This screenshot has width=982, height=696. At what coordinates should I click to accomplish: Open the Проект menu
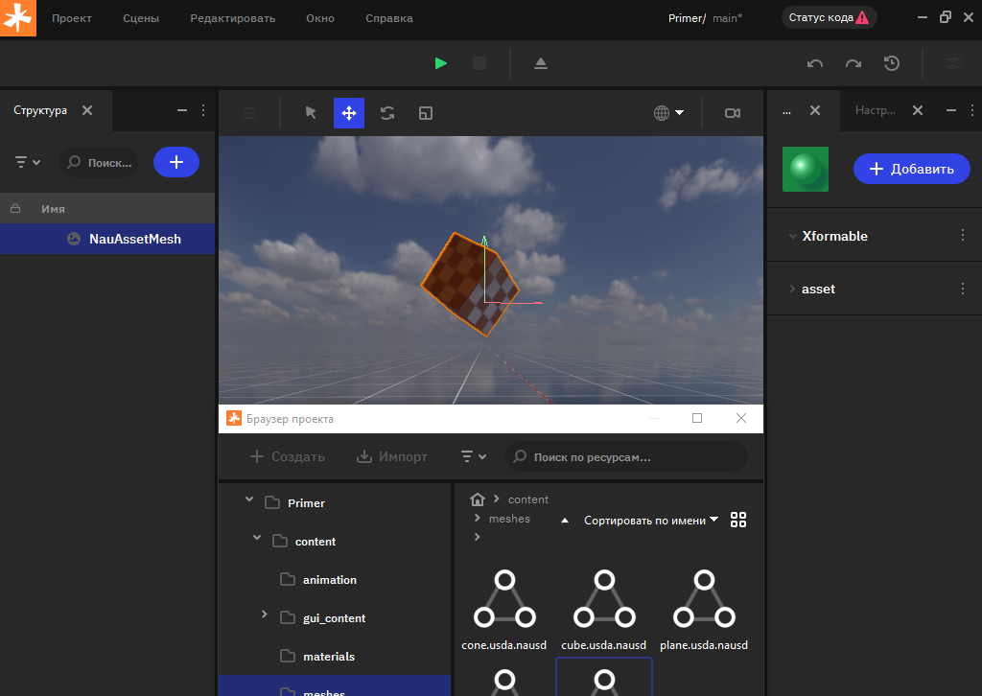[x=72, y=18]
